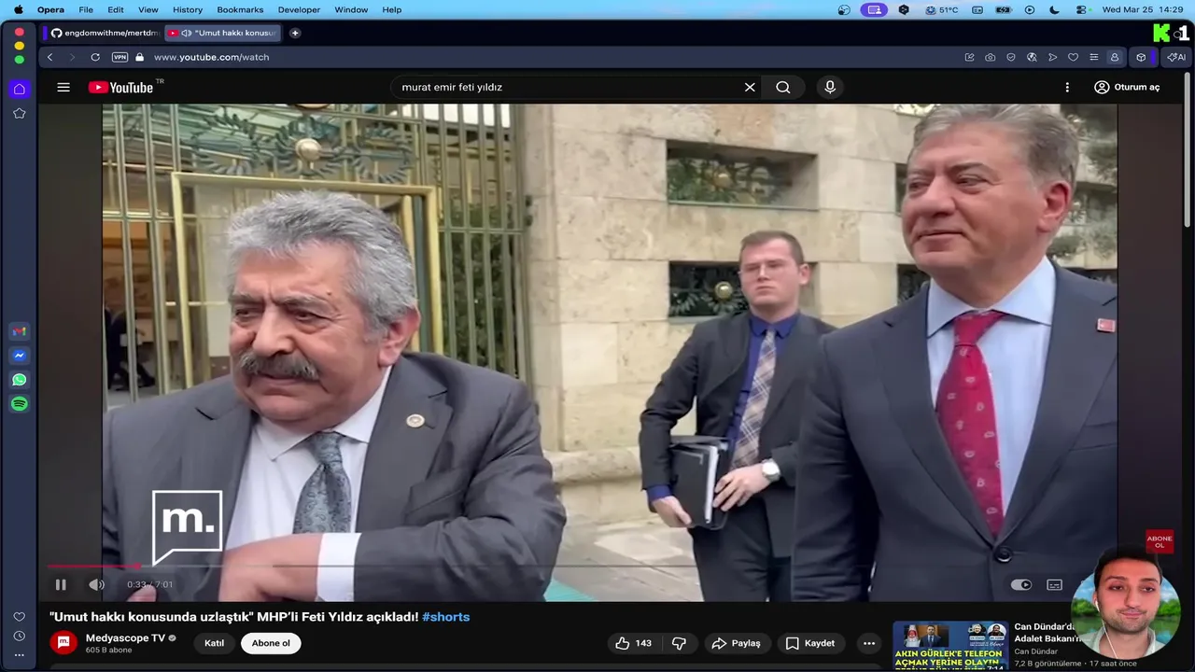Pause the video with the pause button
The image size is (1195, 672).
click(61, 585)
